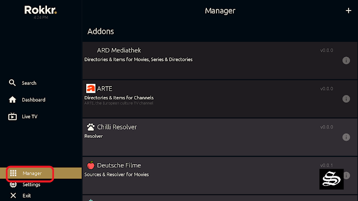Click the ARTE logo icon
The image size is (358, 201).
tap(91, 88)
